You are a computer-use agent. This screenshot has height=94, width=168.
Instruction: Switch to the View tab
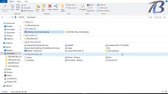point(26,1)
